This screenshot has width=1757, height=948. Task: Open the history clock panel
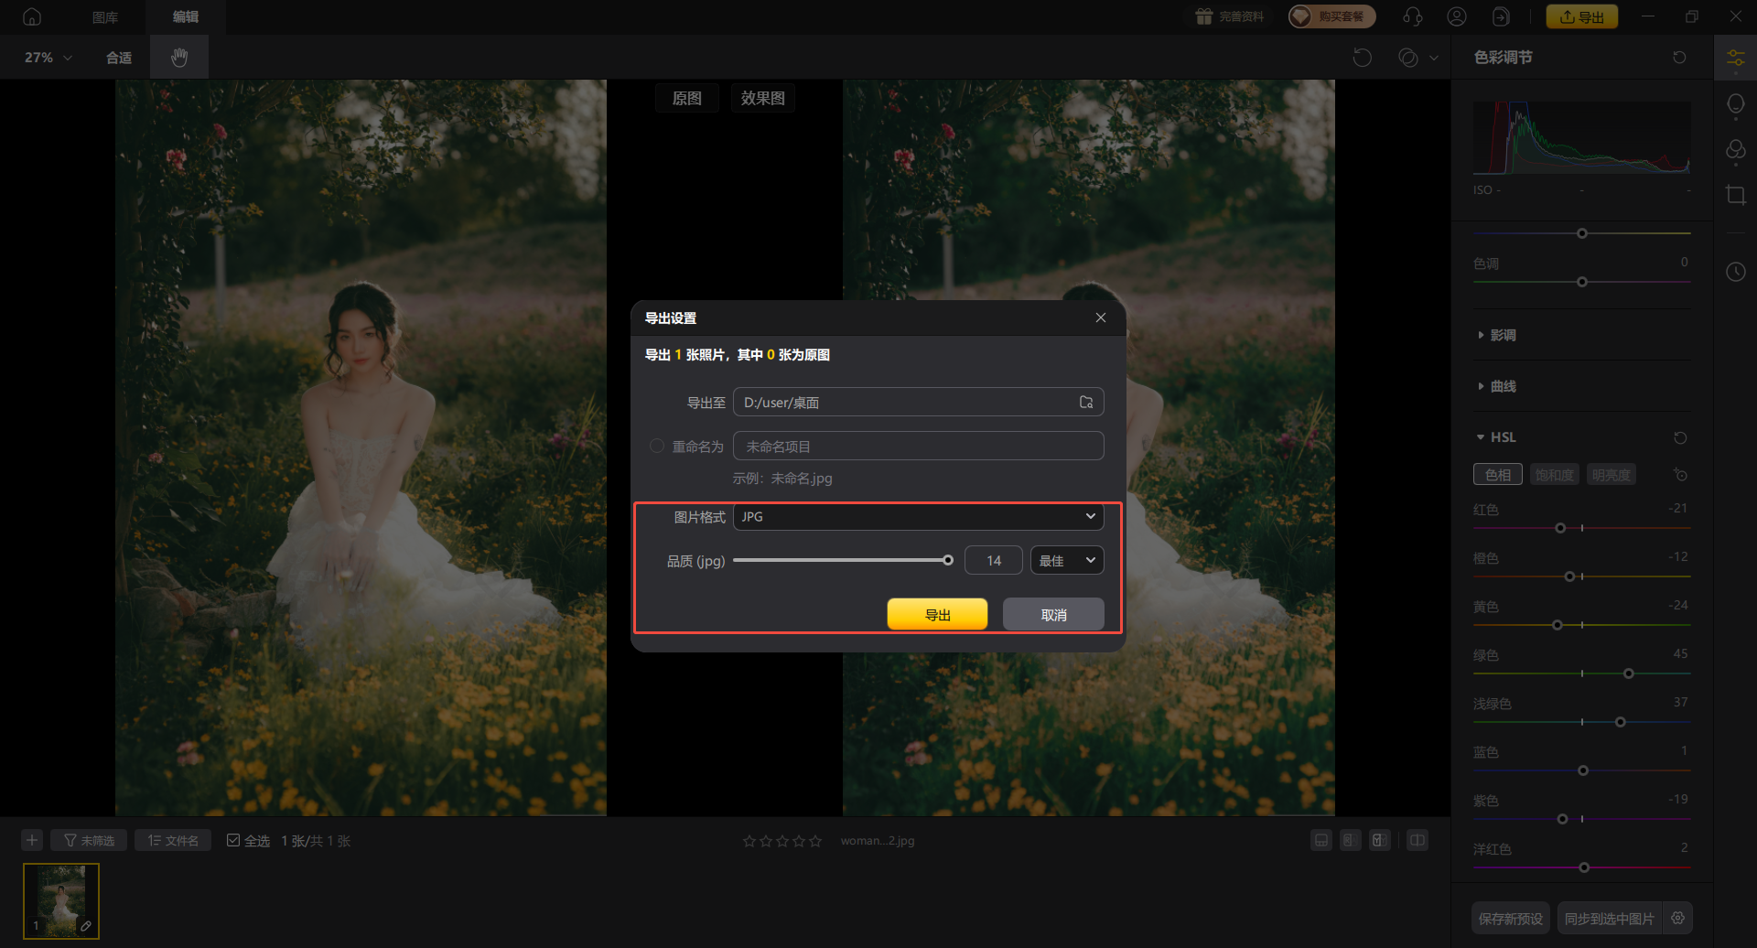pos(1735,272)
